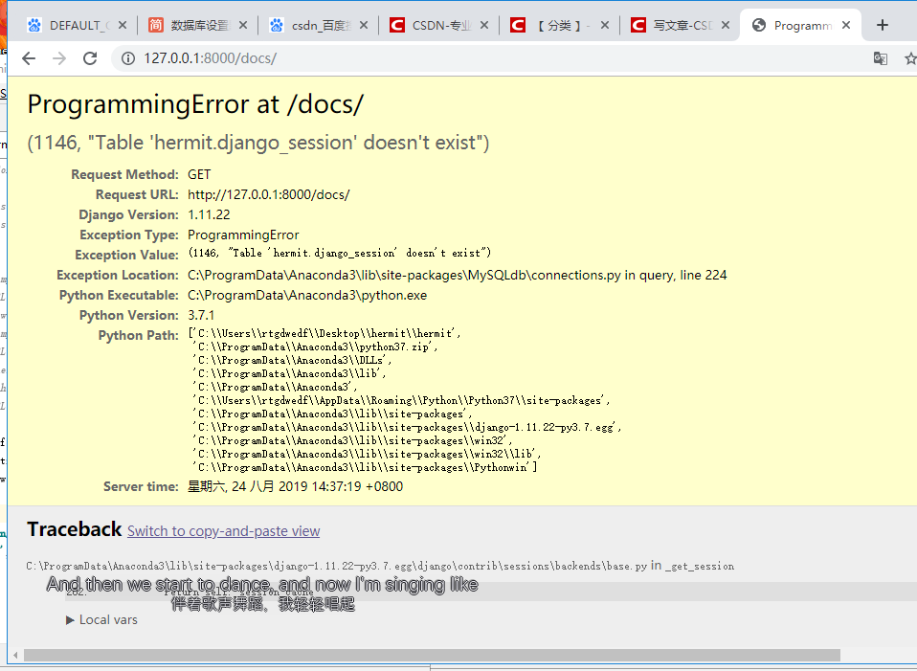The image size is (917, 671).
Task: Close the 数据库设置 tab
Action: click(243, 25)
